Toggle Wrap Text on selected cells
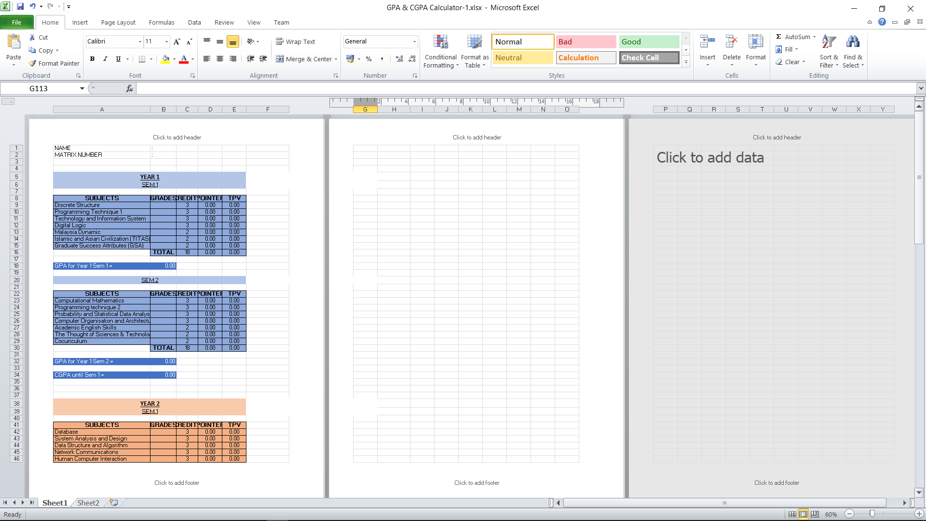The width and height of the screenshot is (926, 521). (295, 41)
